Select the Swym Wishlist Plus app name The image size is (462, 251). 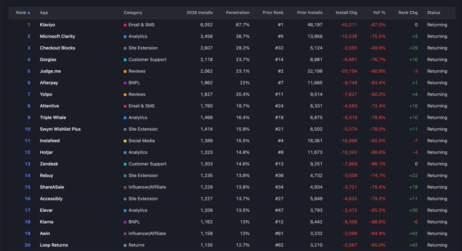pyautogui.click(x=60, y=129)
